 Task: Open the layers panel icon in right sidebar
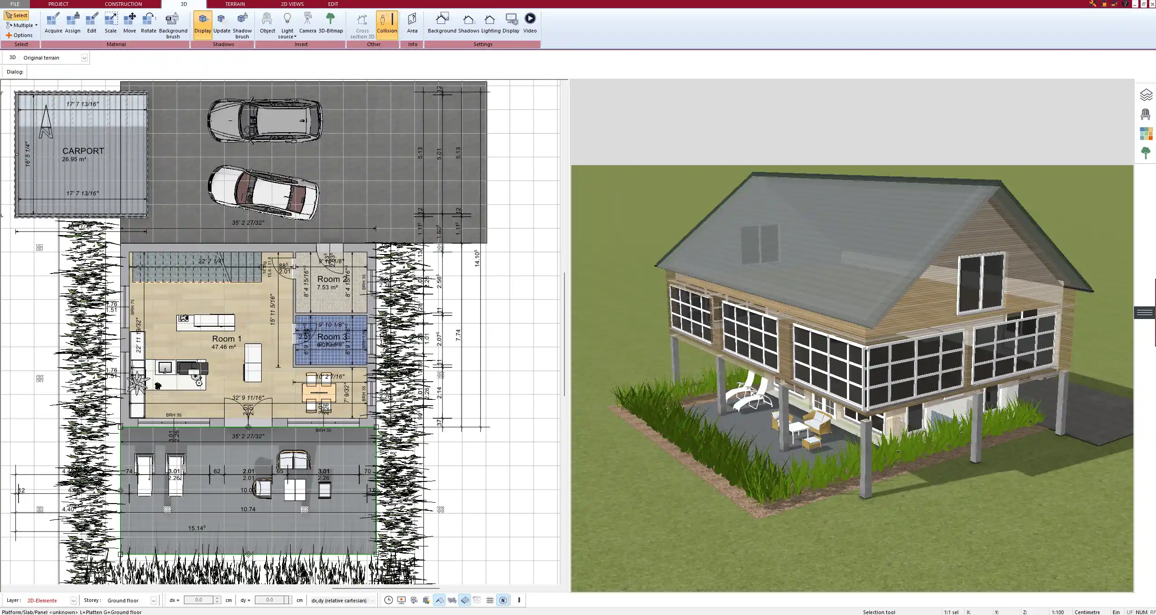(x=1146, y=95)
